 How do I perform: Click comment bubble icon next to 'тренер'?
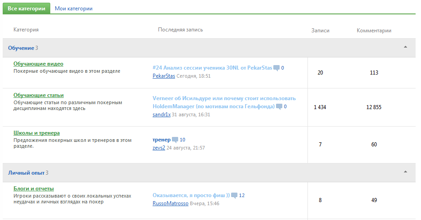(x=175, y=140)
